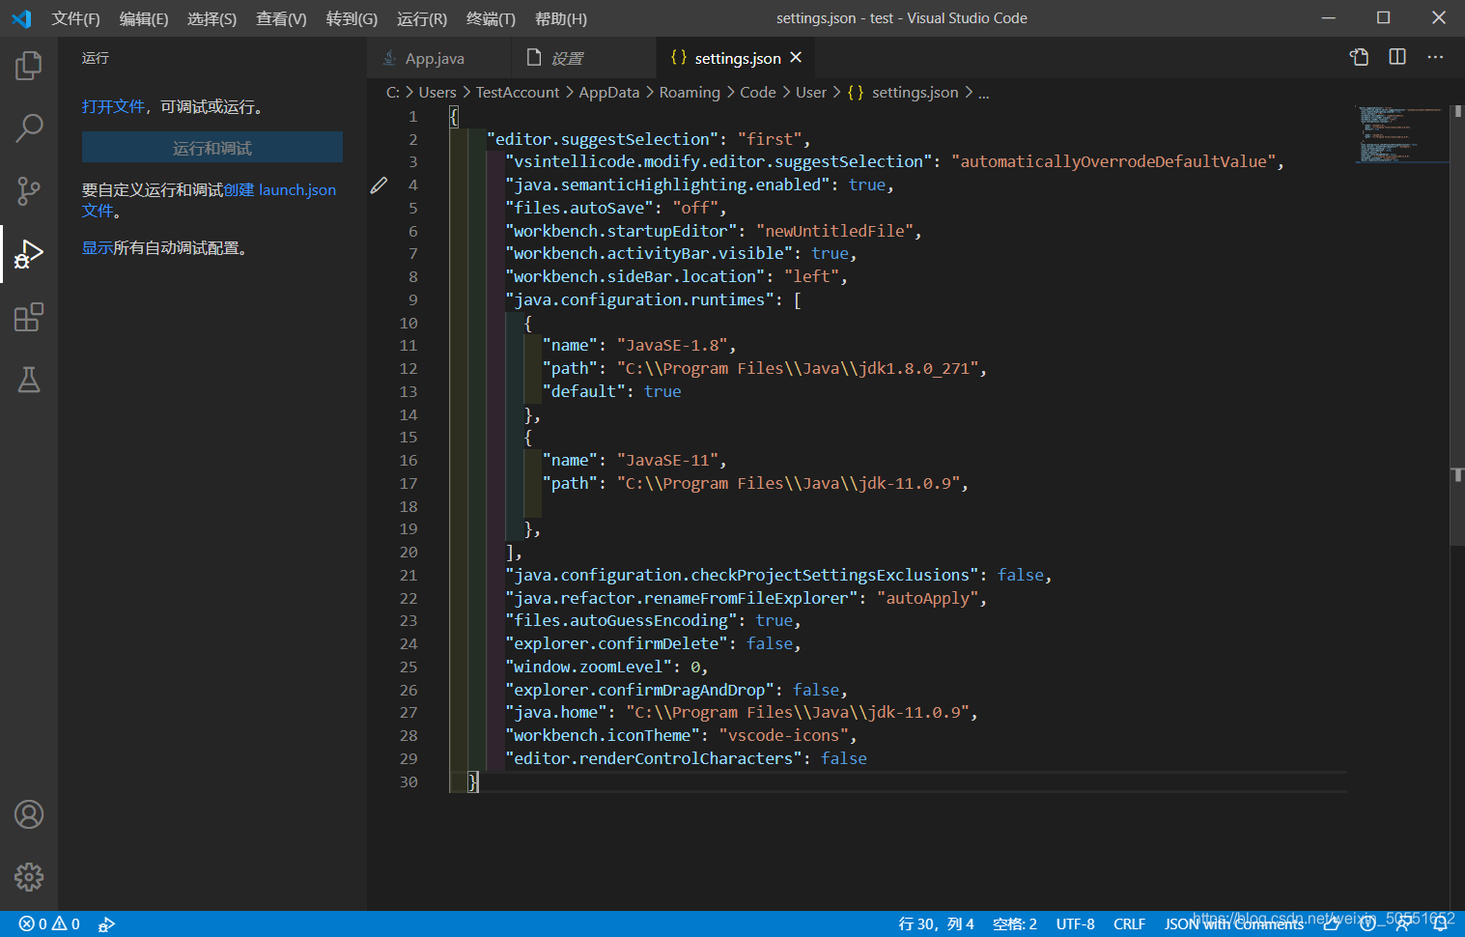Click CRLF end-of-line selector
The width and height of the screenshot is (1465, 937).
(1129, 923)
